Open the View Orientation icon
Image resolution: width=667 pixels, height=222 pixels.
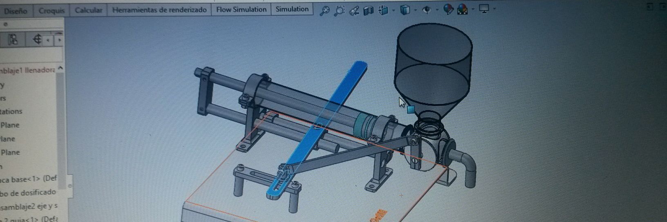coord(383,10)
